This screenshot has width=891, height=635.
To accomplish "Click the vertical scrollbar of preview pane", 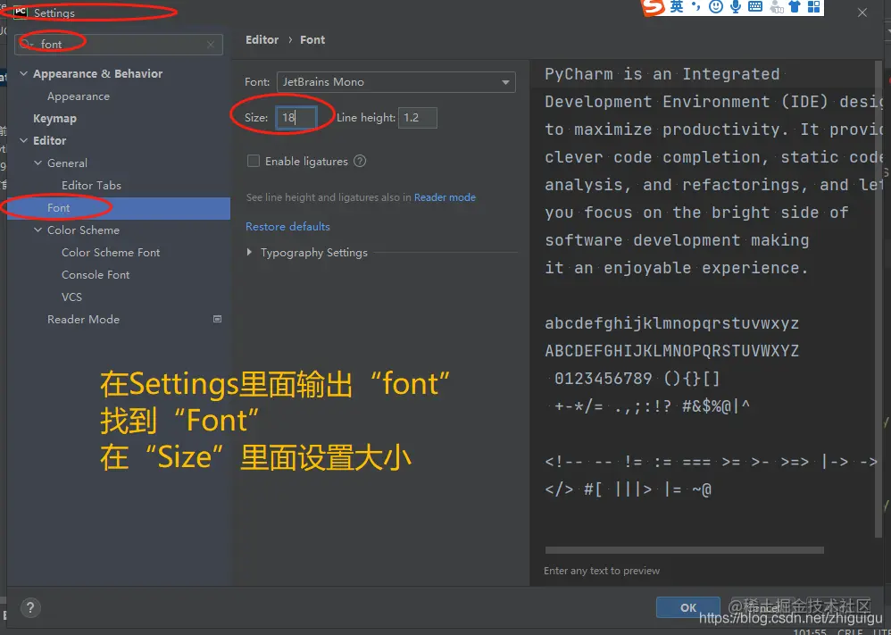I will 879,298.
